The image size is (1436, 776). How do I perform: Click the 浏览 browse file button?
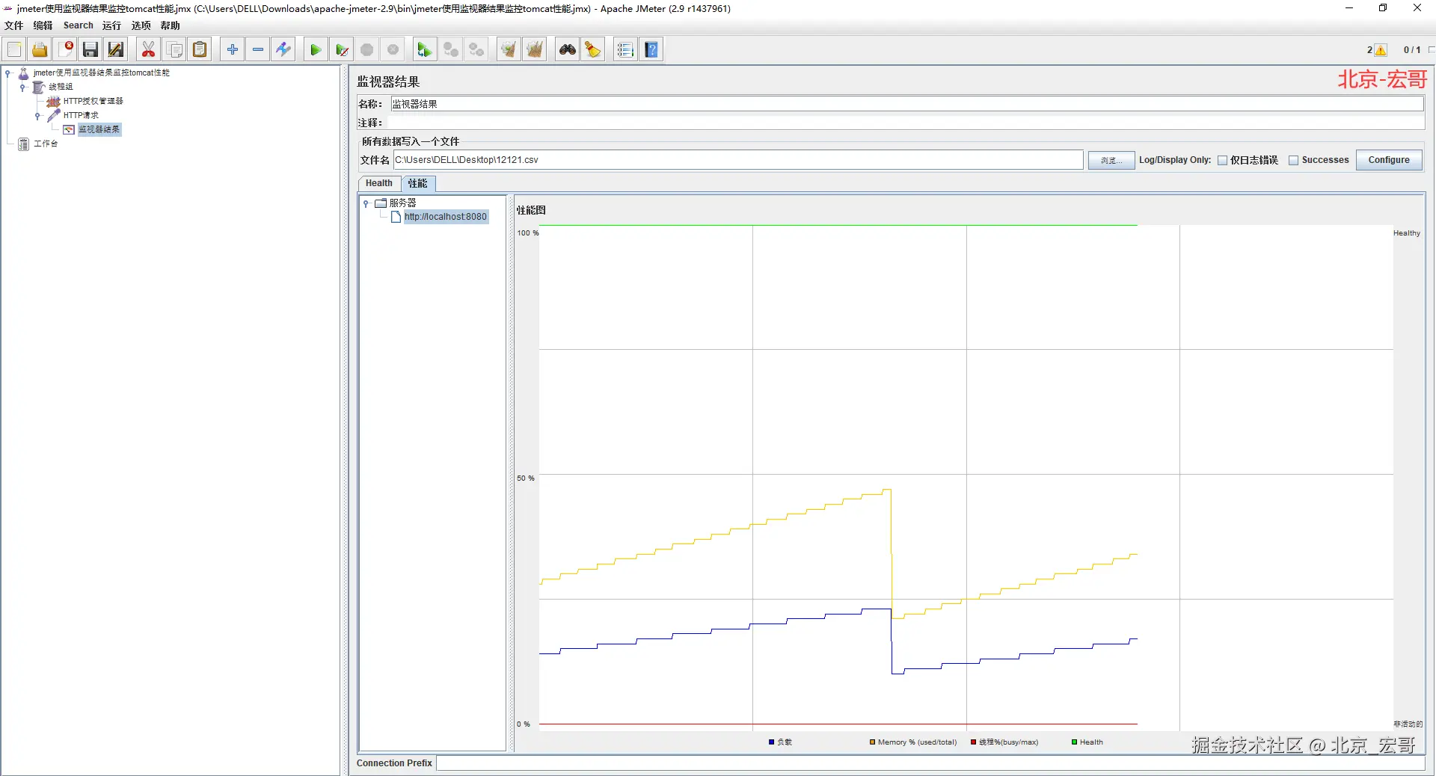pos(1111,160)
